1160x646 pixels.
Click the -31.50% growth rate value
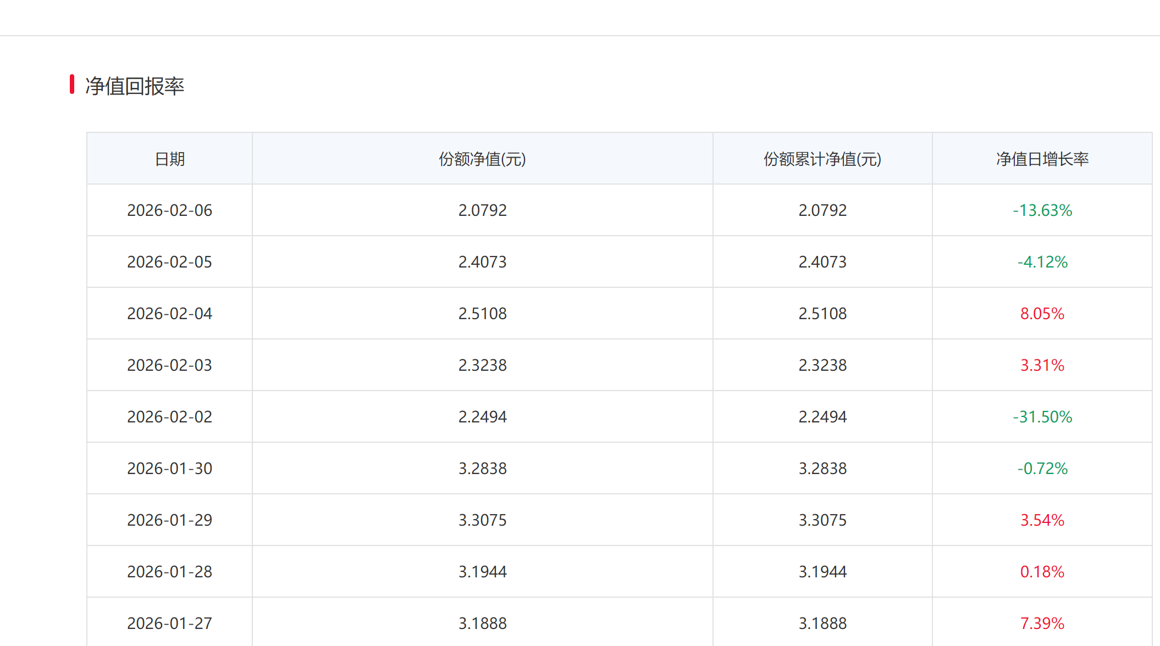pos(1042,417)
